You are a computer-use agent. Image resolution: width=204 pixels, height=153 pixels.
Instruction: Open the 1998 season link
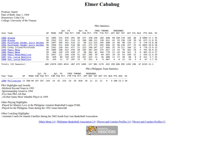4,59
